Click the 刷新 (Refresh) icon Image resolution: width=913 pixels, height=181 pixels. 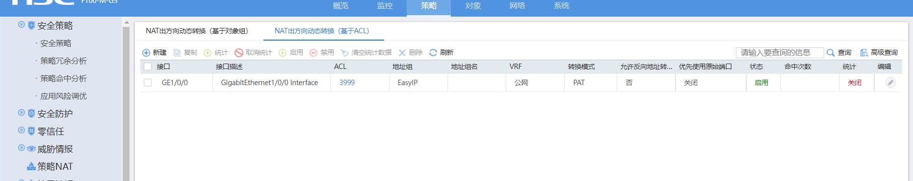tap(433, 52)
